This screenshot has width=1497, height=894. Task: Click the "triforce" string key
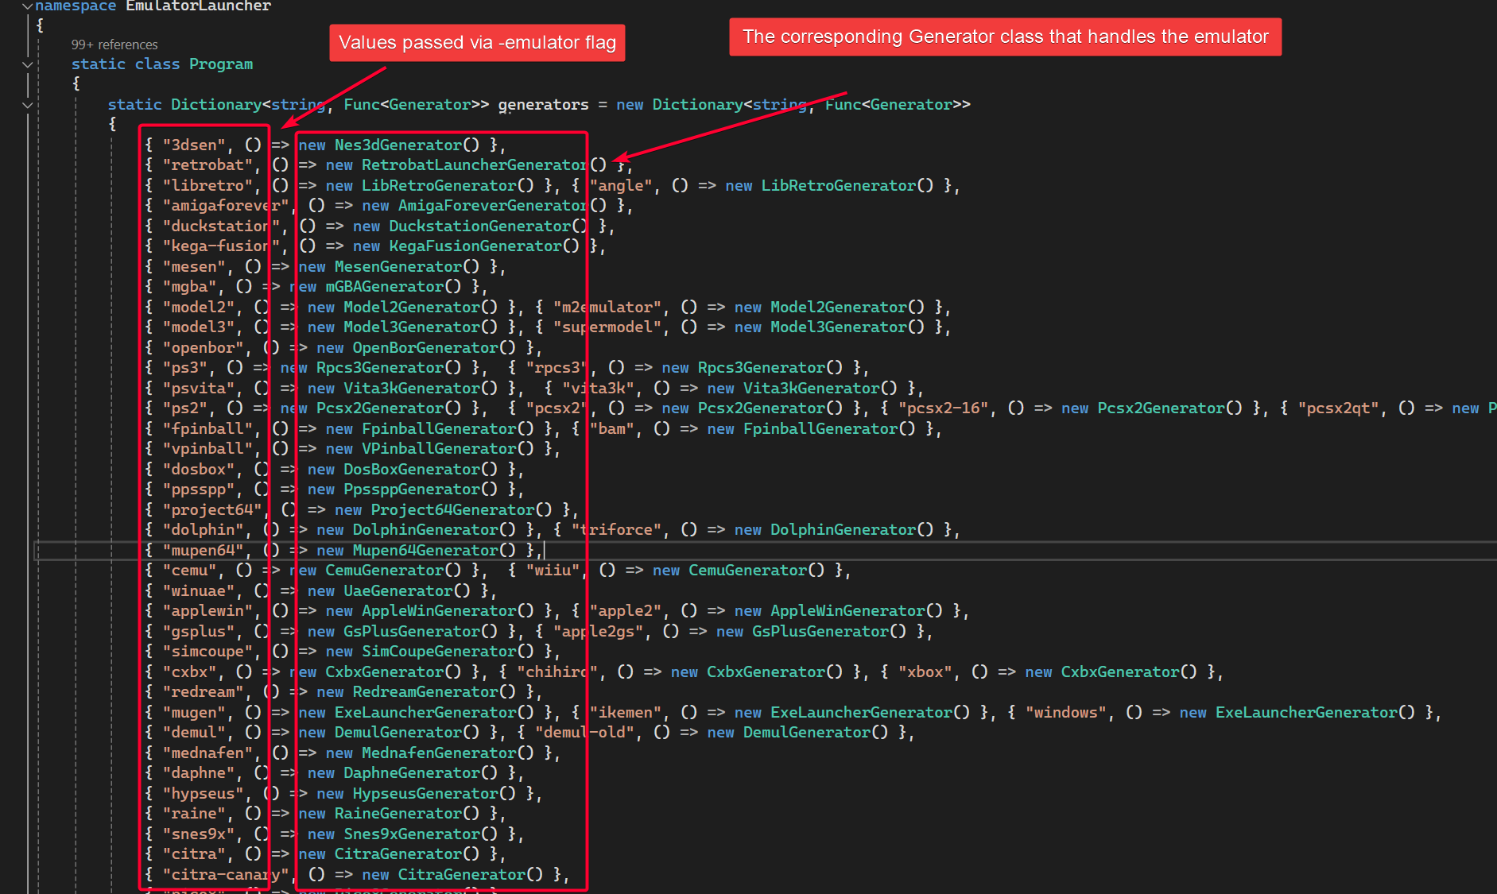click(617, 530)
